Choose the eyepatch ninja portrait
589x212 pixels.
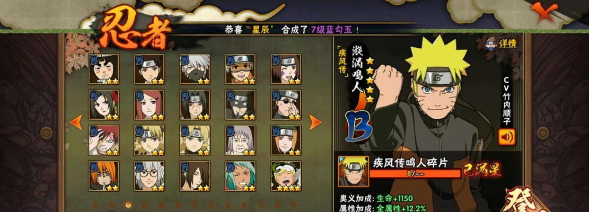click(286, 105)
